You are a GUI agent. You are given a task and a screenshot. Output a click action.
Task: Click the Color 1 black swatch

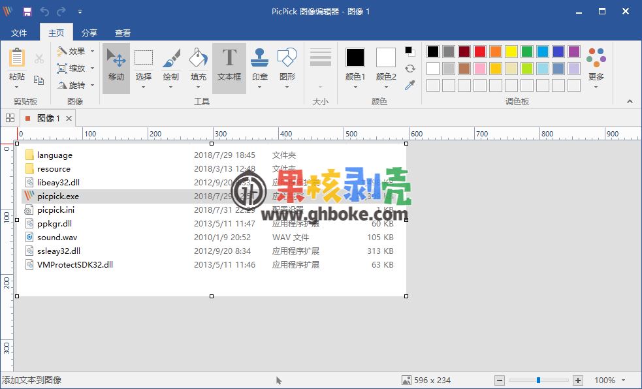pos(355,57)
